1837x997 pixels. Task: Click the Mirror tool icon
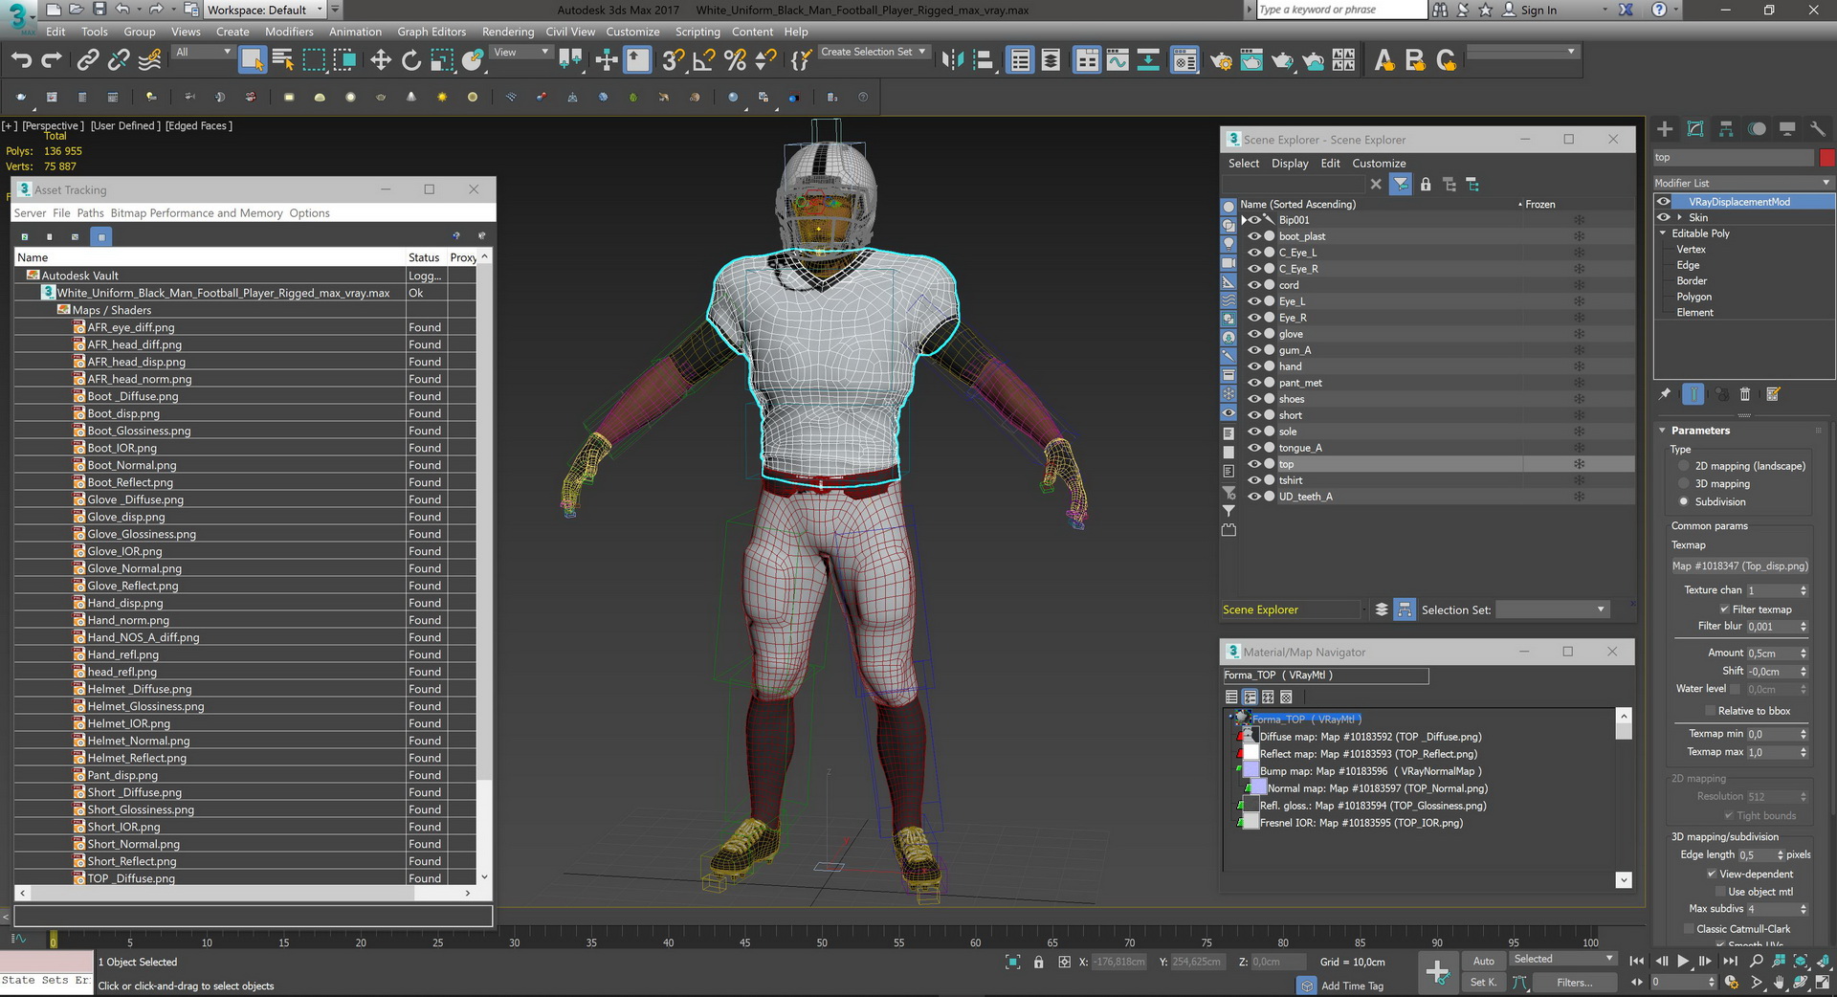pos(952,60)
